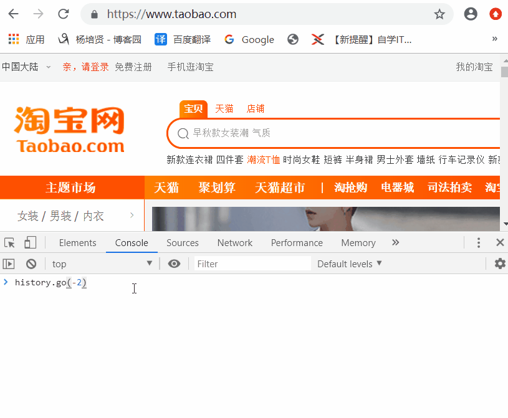
Task: Go back using the browser back arrow
Action: [x=13, y=14]
